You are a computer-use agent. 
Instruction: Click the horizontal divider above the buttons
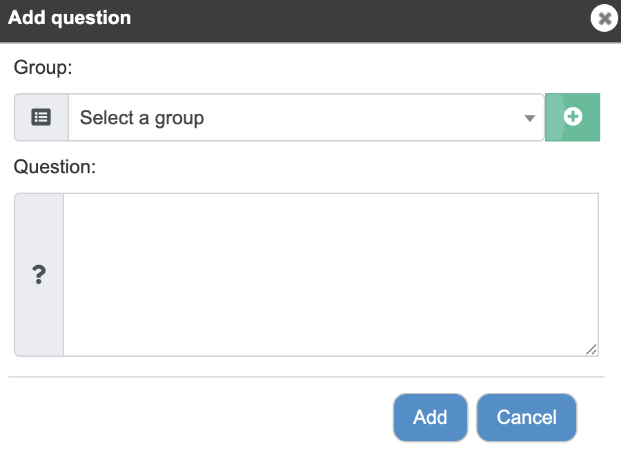pos(306,377)
